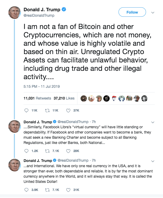Like the main Bitcoin tweet
This screenshot has height=198, width=163.
point(68,110)
